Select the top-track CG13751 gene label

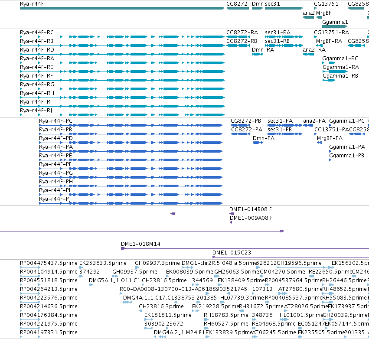point(326,4)
